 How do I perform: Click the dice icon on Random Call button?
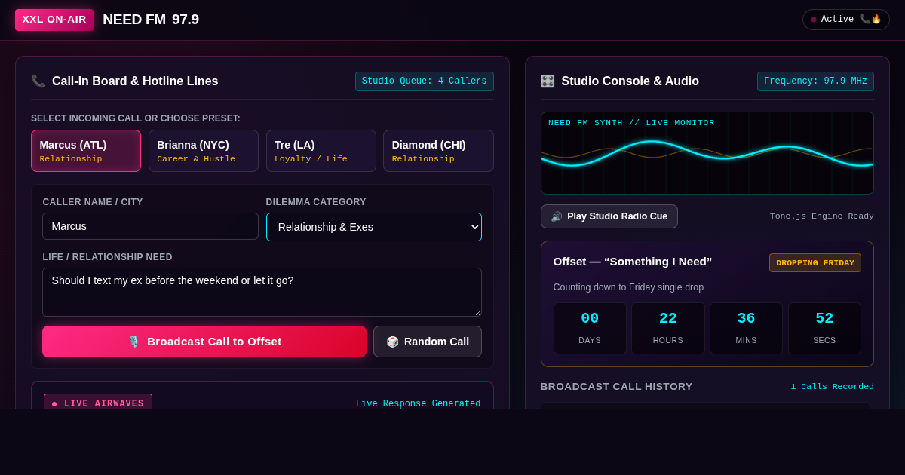tap(392, 342)
